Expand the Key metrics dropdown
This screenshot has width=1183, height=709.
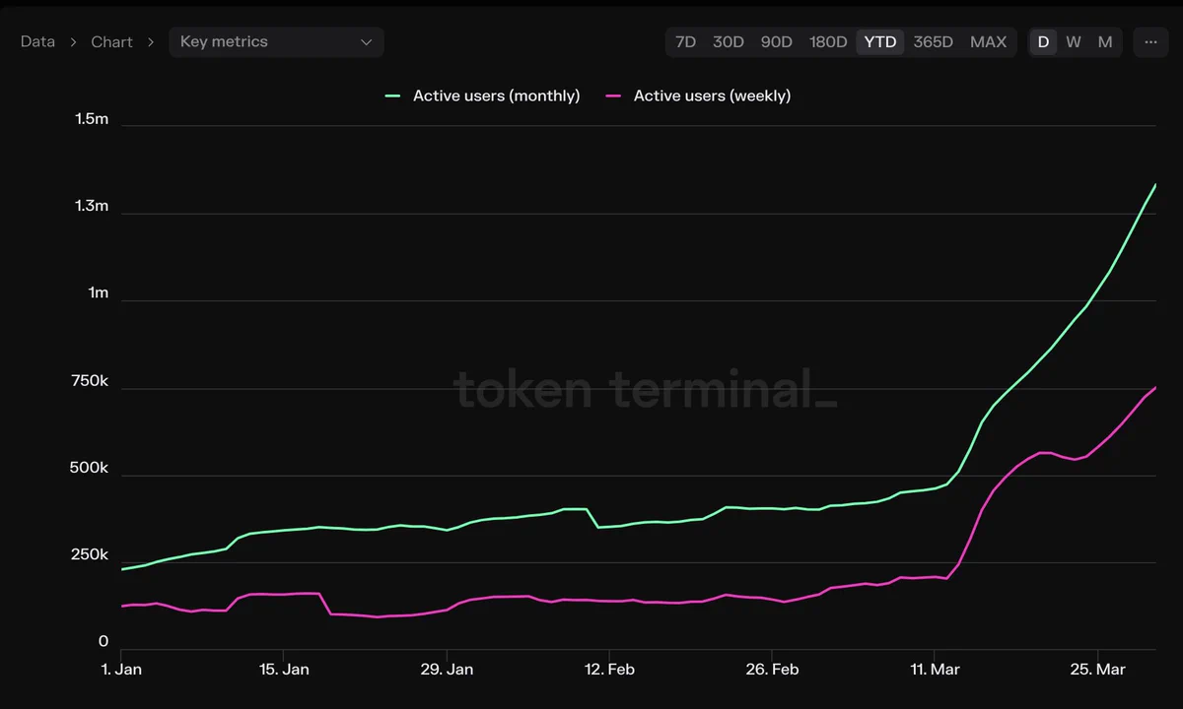(276, 42)
